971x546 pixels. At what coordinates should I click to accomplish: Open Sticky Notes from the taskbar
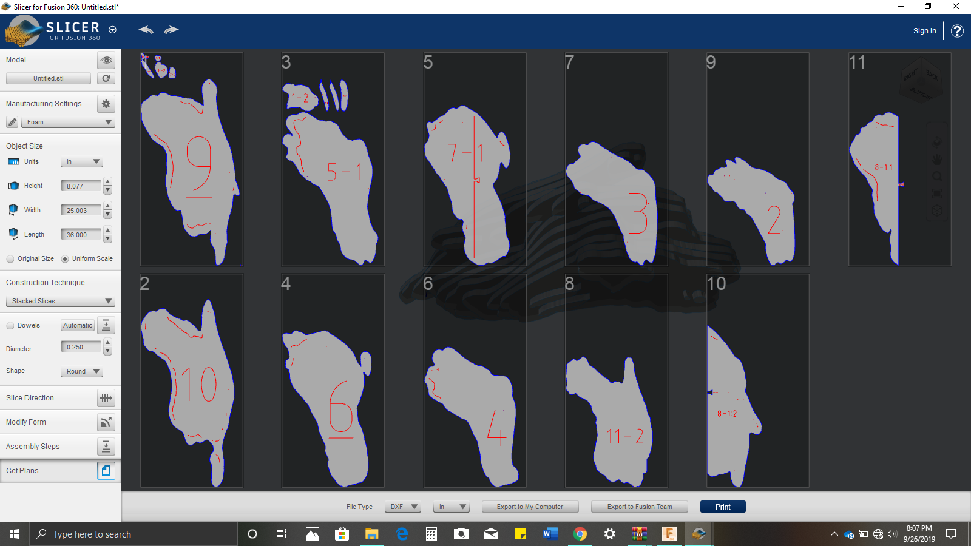click(x=521, y=534)
